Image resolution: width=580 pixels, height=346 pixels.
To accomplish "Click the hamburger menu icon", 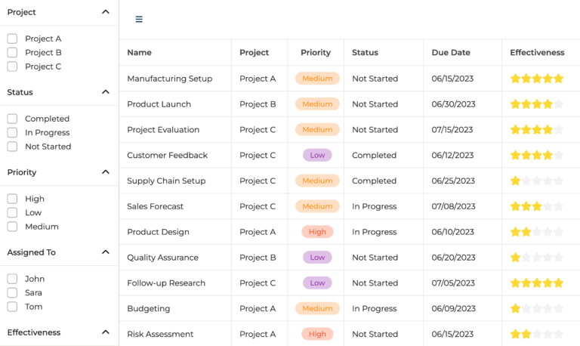I will [x=139, y=20].
